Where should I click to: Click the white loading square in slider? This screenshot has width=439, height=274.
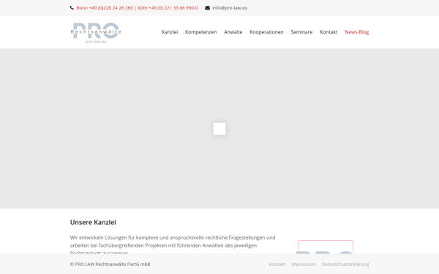219,129
